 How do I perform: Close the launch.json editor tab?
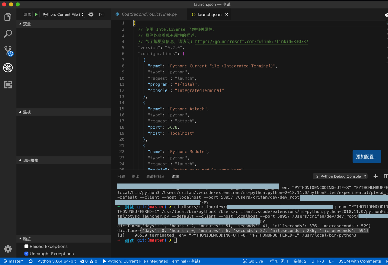(227, 14)
